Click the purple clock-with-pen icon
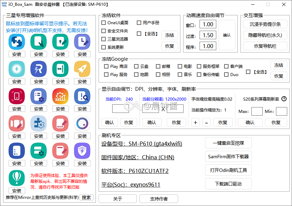 pyautogui.click(x=82, y=42)
